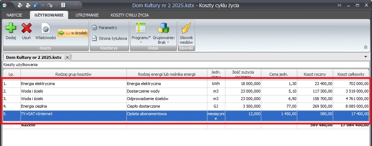The height and width of the screenshot is (146, 372).
Task: Expand the Programu view dropdown
Action: click(141, 32)
